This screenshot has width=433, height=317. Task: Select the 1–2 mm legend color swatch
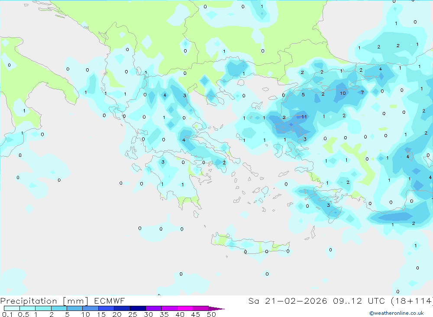pos(43,308)
